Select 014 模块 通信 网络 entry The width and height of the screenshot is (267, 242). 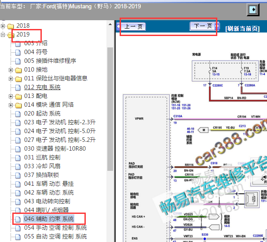click(x=49, y=105)
